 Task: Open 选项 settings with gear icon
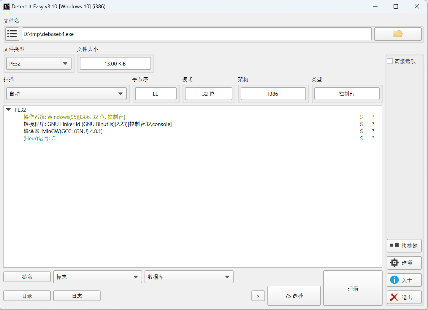404,263
